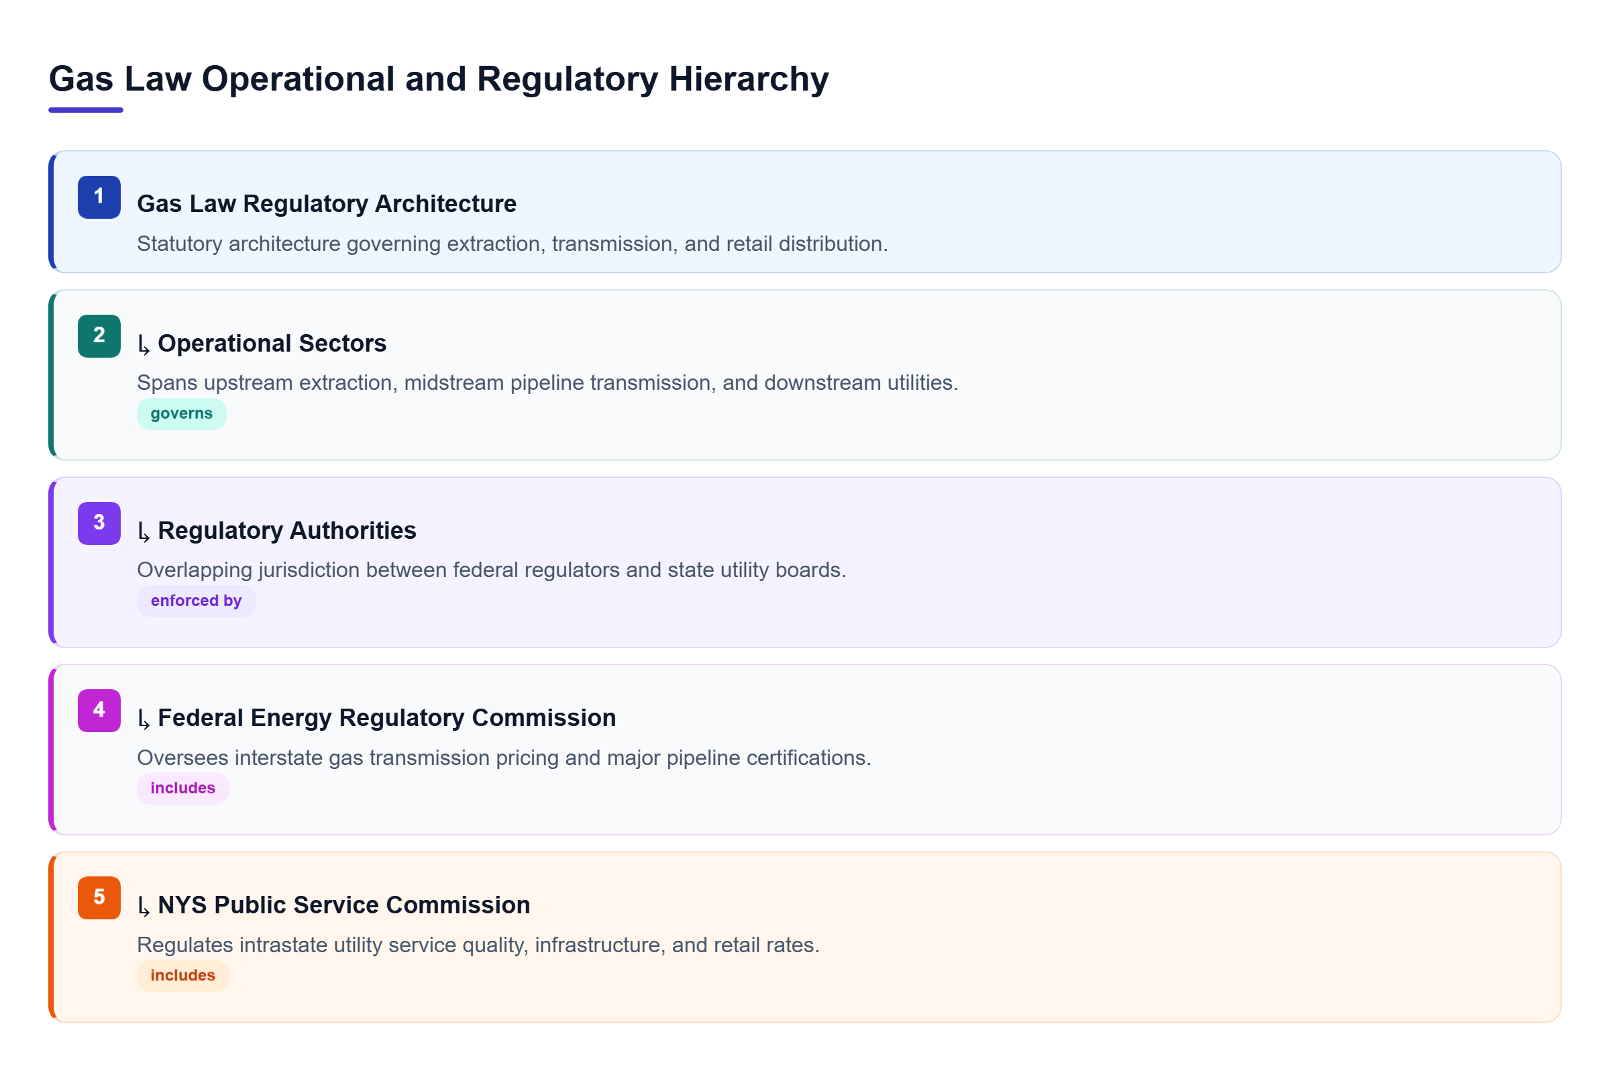Click the green number 2 badge

[x=99, y=336]
